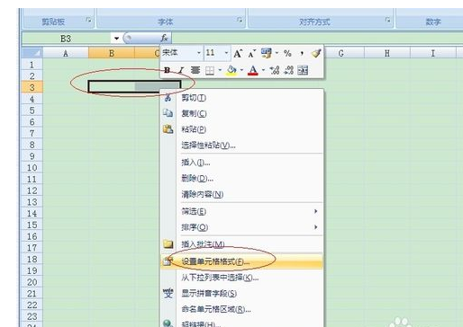Click the Name Box showing B3
The image size is (463, 327).
pos(66,39)
